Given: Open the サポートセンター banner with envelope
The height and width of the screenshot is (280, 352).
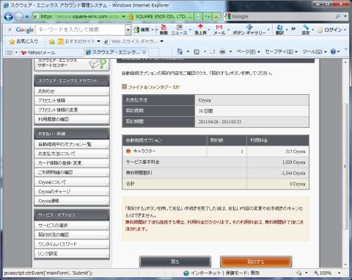Looking at the screenshot, I should click(72, 64).
